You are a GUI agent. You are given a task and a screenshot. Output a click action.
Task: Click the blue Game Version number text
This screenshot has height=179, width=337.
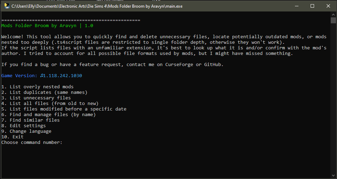[x=61, y=75]
